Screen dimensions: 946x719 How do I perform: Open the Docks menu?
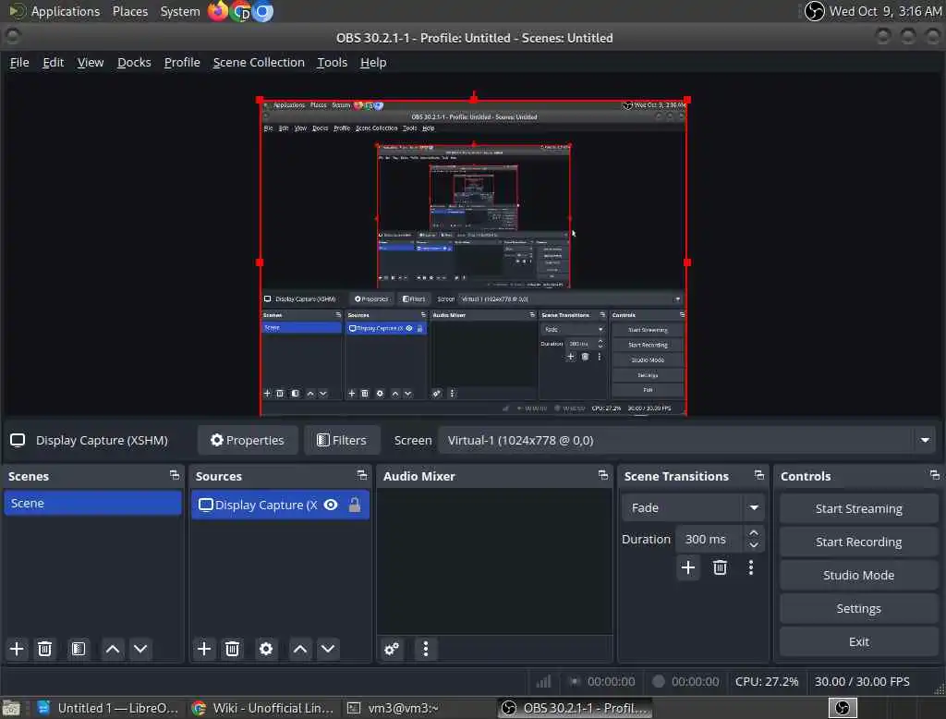click(134, 62)
